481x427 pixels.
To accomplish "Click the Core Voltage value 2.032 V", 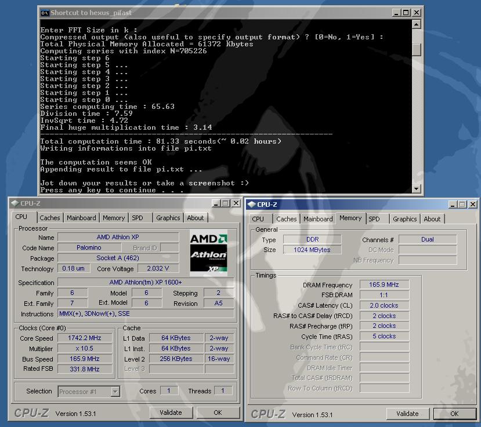I will point(158,268).
